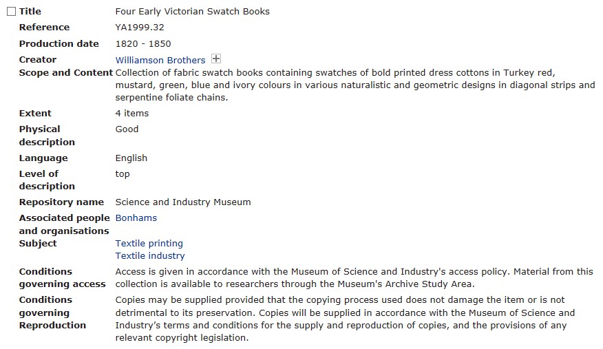Click the Language value English
Viewport: 603px width, 349px height.
click(131, 158)
